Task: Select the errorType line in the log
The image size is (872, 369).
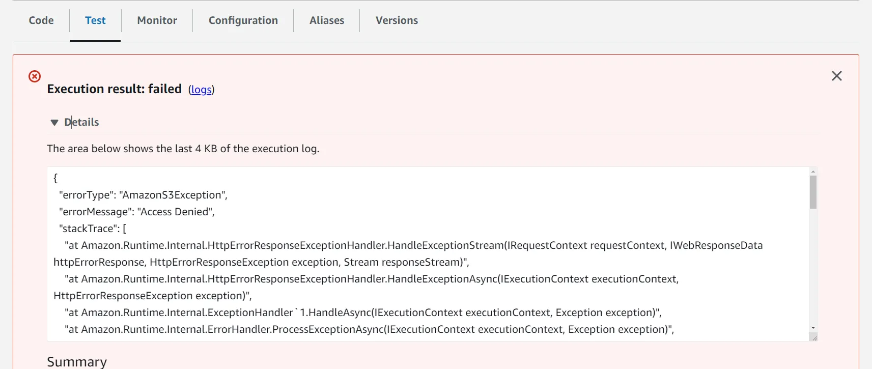Action: 143,194
